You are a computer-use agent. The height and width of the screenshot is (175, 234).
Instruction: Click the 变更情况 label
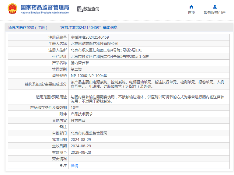tap(59, 159)
